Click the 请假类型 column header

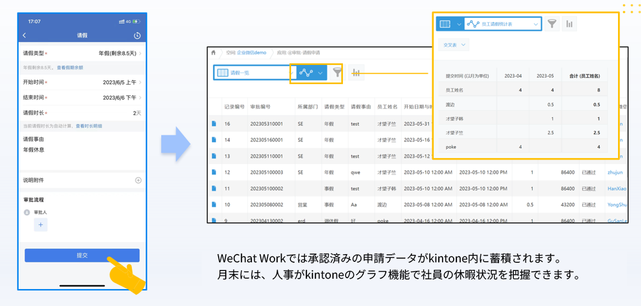334,107
